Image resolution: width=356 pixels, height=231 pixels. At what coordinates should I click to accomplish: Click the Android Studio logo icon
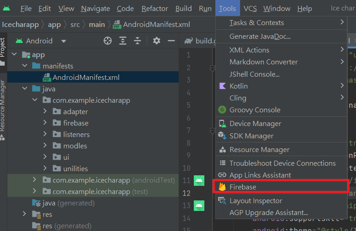6,9
